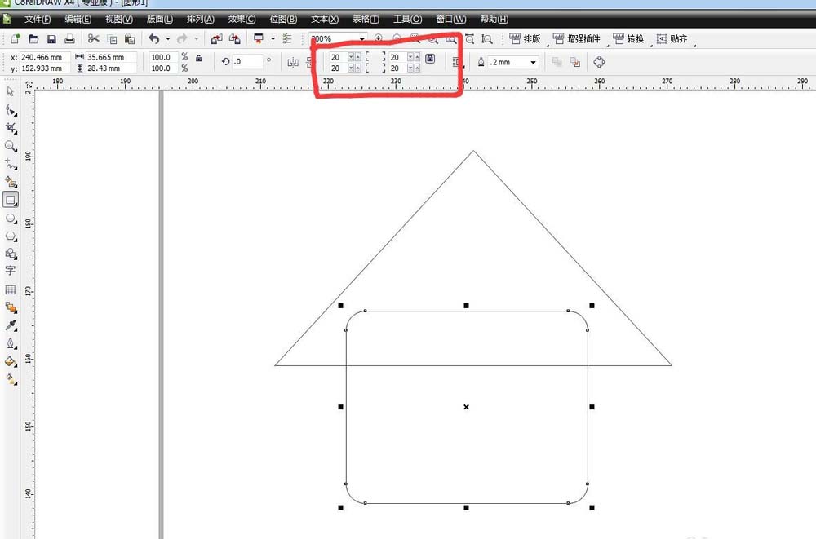This screenshot has width=816, height=539.
Task: Print the document
Action: point(69,39)
